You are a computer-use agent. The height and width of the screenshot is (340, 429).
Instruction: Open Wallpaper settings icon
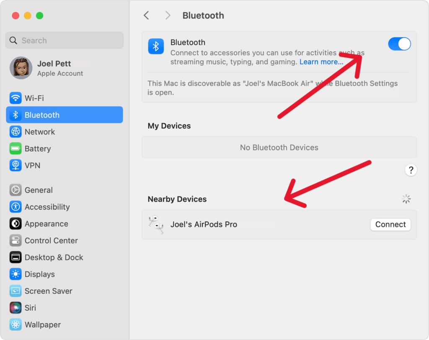coord(16,324)
